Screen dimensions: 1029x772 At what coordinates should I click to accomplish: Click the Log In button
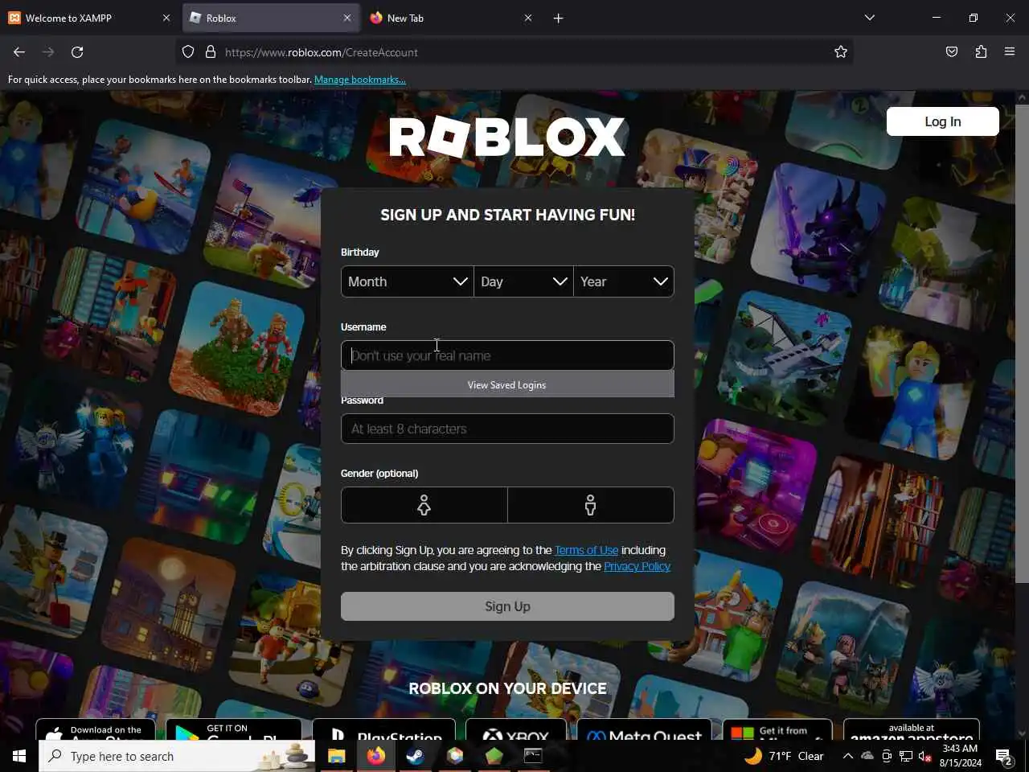tap(943, 121)
